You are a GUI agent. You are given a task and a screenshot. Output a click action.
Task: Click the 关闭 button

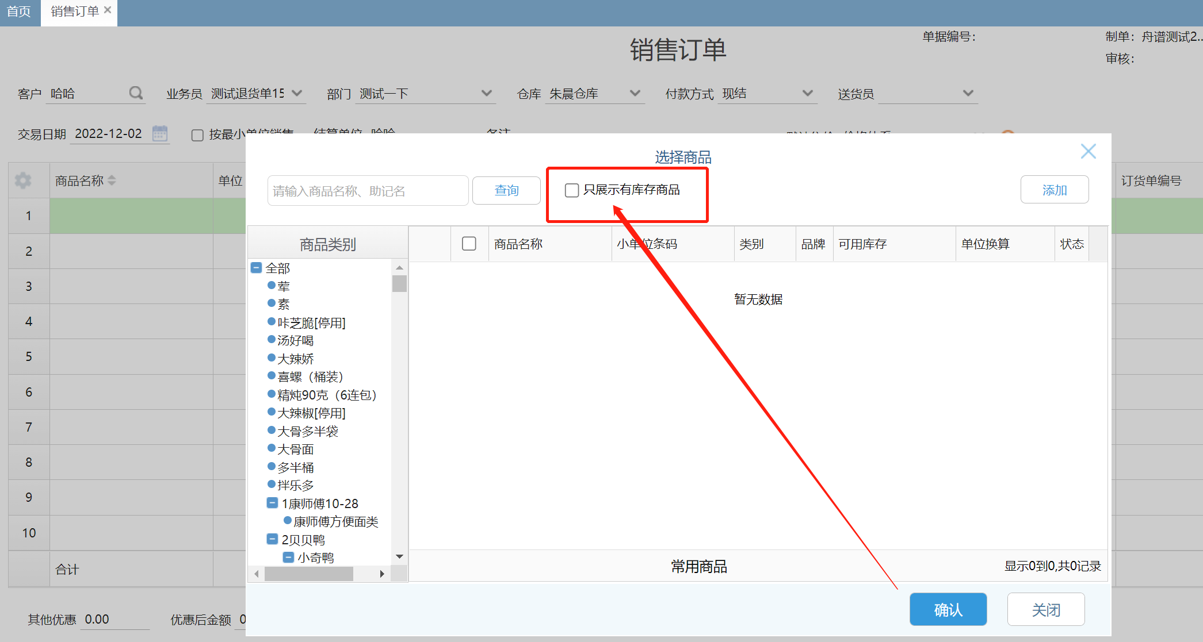tap(1046, 609)
